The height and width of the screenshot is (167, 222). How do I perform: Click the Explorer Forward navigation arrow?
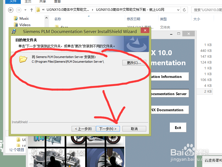[x=19, y=10]
